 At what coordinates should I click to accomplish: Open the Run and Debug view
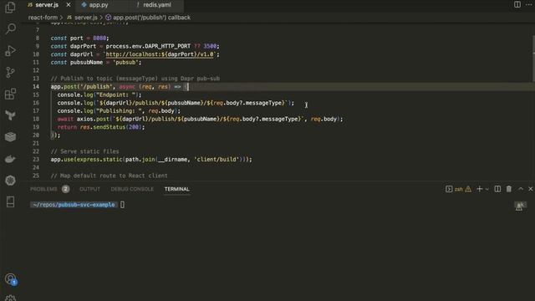10,50
